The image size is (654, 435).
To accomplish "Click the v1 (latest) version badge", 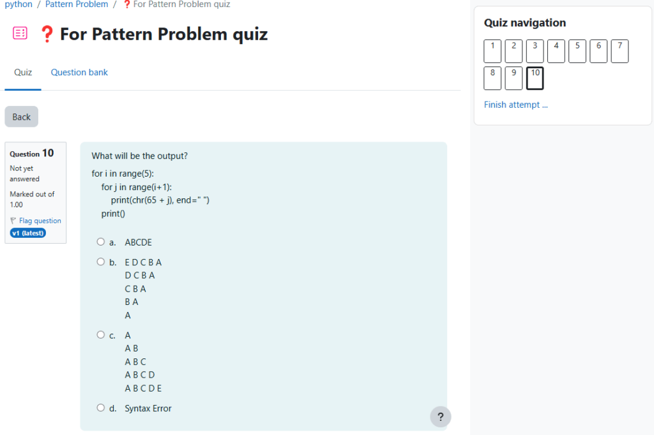I will (x=28, y=233).
